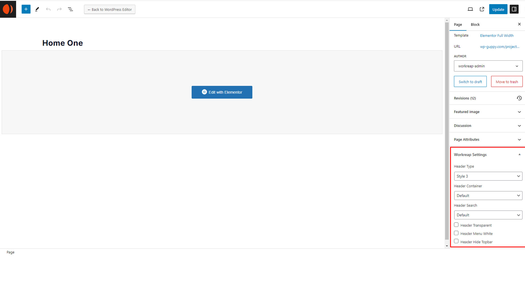Toggle the Settings sidebar panel icon
Image resolution: width=525 pixels, height=295 pixels.
514,9
